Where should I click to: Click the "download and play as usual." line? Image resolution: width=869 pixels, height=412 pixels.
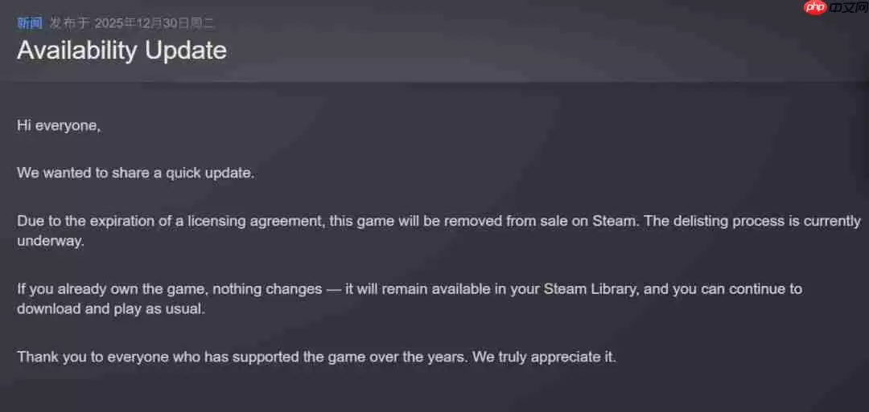pos(111,308)
